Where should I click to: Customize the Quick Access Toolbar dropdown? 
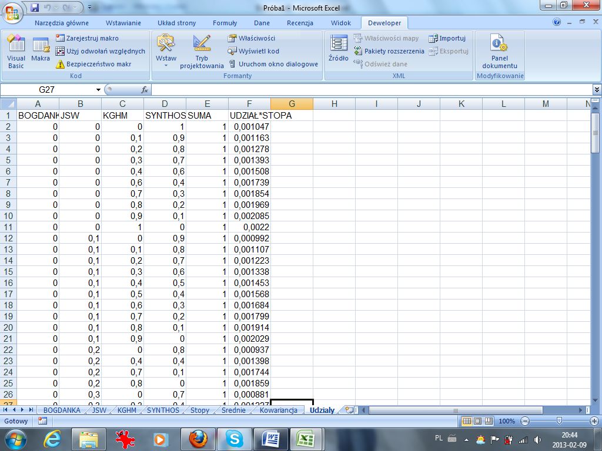click(89, 7)
